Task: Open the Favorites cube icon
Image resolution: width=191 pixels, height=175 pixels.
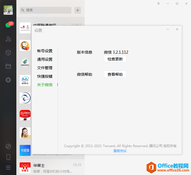Action: 8,52
